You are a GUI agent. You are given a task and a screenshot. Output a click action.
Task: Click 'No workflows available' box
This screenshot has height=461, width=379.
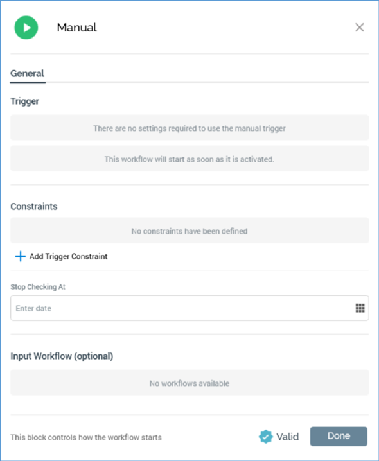point(189,383)
